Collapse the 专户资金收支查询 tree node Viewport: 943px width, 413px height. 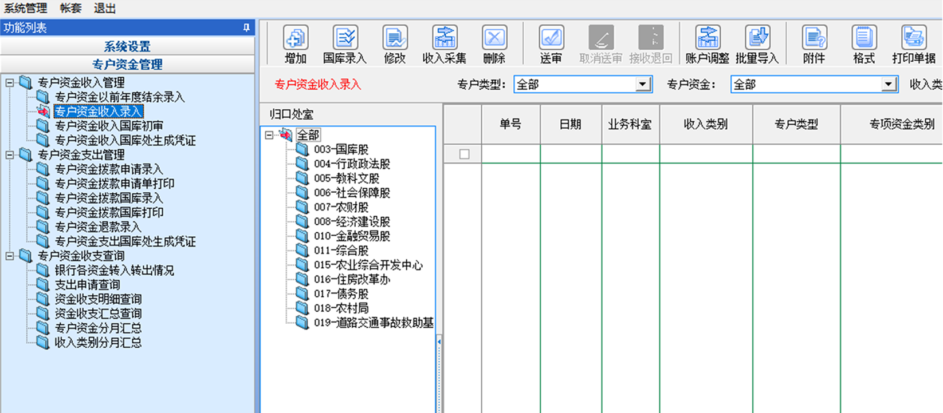click(10, 256)
